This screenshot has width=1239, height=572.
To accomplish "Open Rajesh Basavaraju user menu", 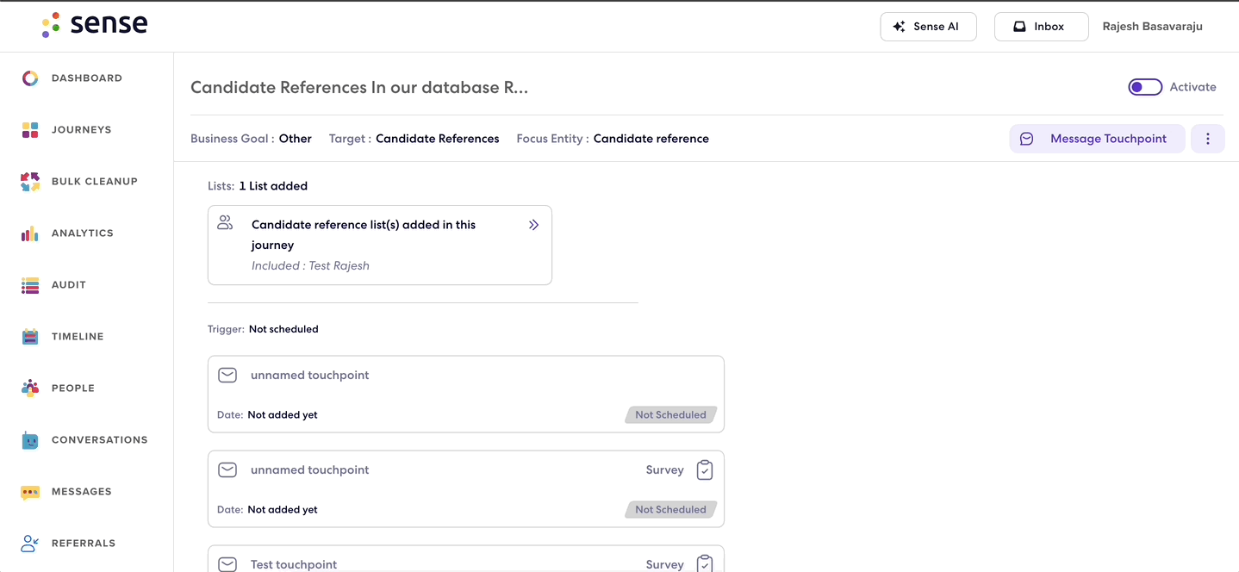I will point(1153,27).
